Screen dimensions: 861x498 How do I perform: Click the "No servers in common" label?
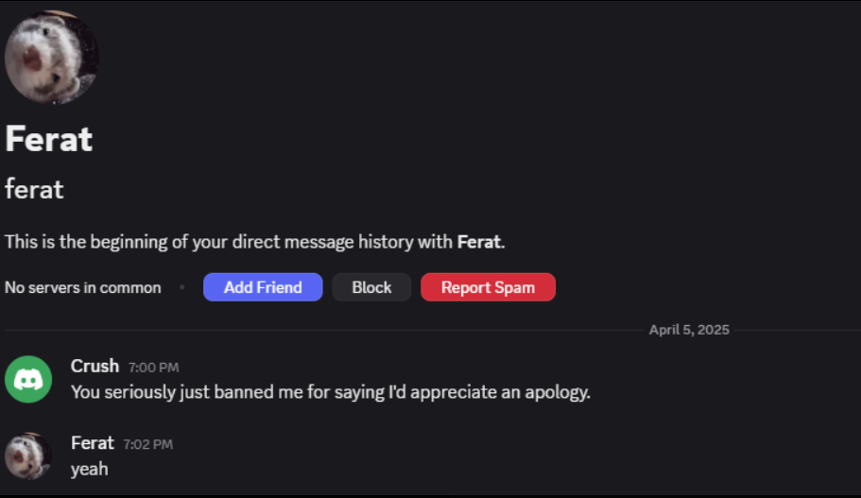83,287
